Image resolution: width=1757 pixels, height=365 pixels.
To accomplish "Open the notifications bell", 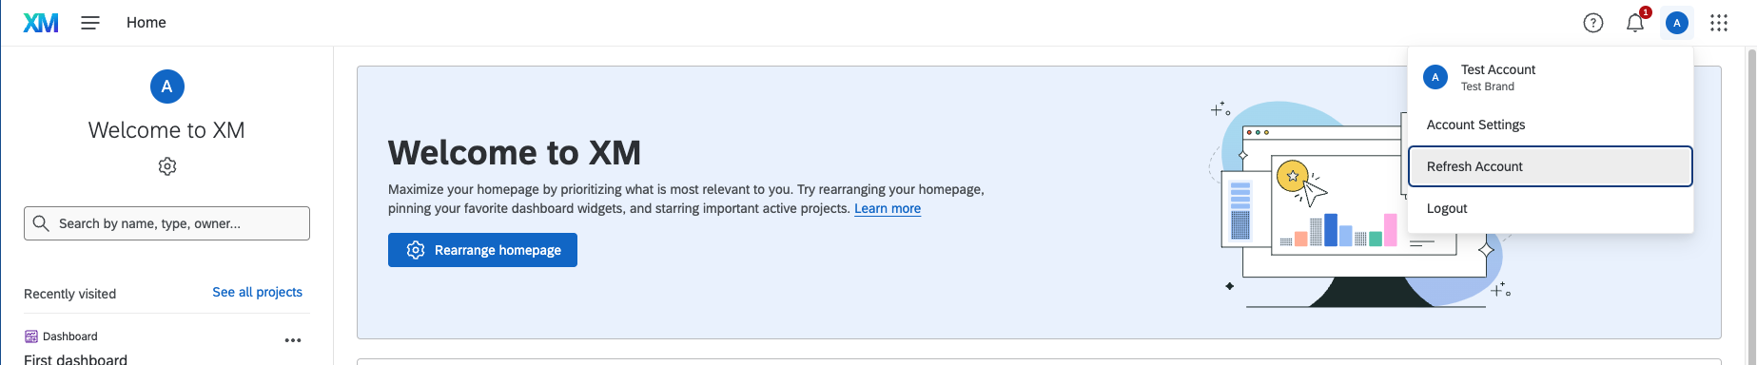I will pos(1635,23).
